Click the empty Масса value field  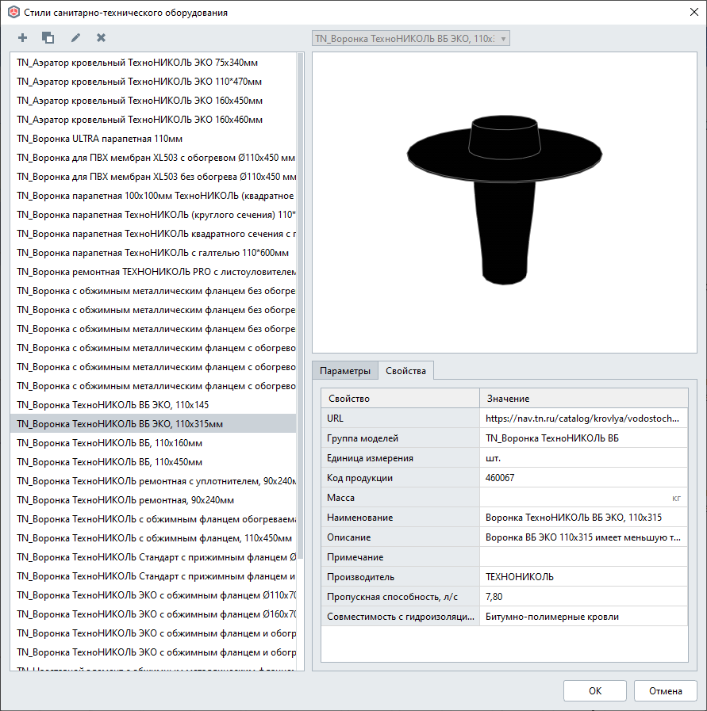(x=583, y=498)
